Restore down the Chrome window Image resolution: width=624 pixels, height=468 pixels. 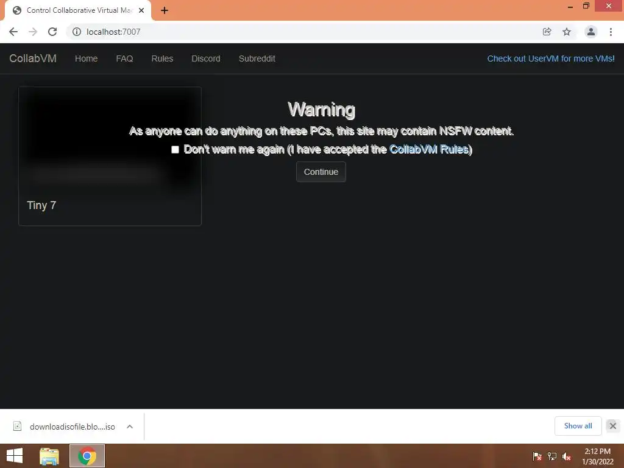pyautogui.click(x=586, y=6)
